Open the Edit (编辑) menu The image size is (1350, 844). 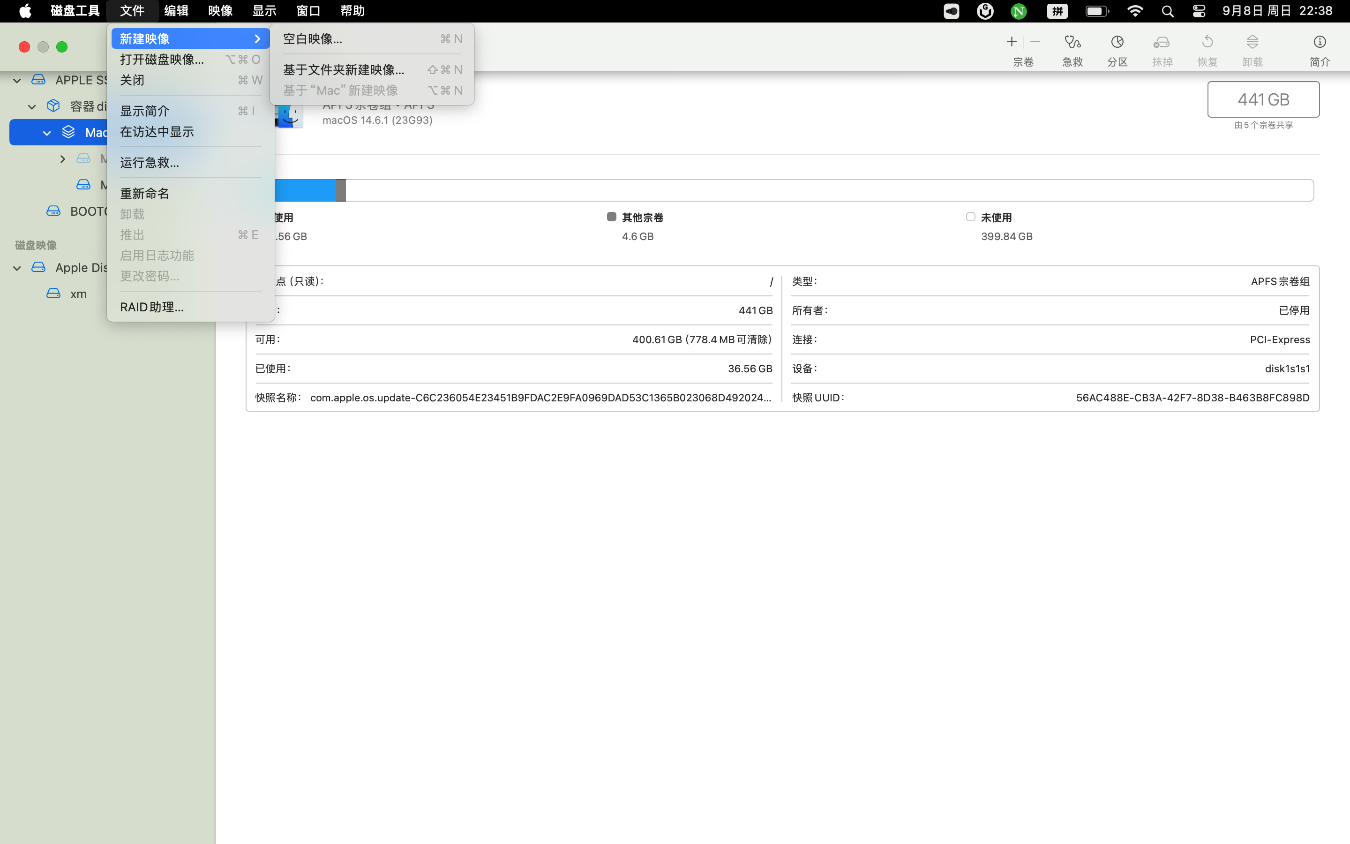[176, 11]
